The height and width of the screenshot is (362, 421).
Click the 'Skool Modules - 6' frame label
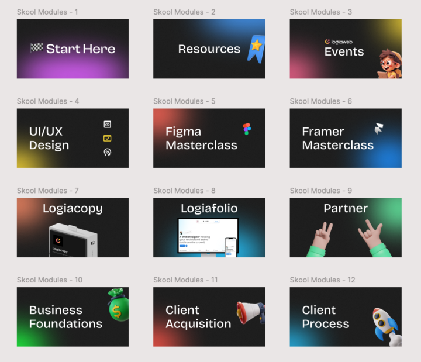(x=321, y=101)
